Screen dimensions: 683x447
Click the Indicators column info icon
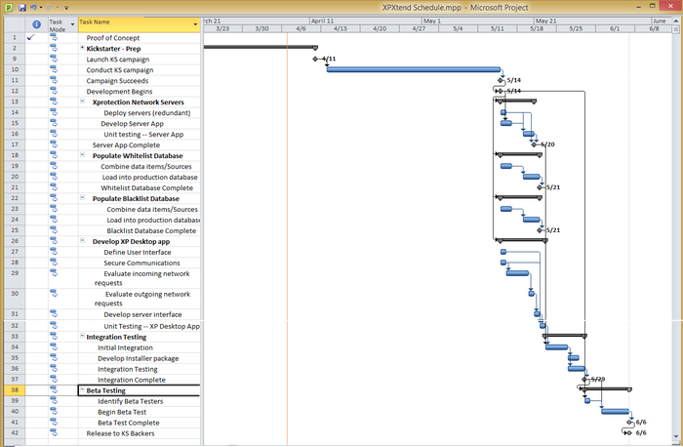coord(37,24)
